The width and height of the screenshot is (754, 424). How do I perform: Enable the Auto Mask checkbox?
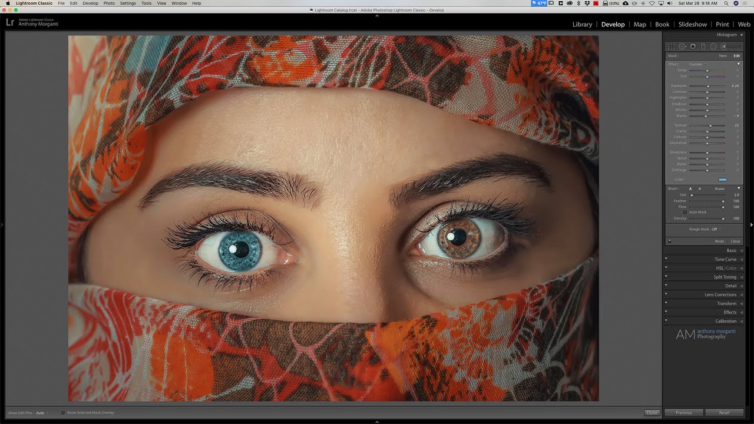tap(685, 212)
